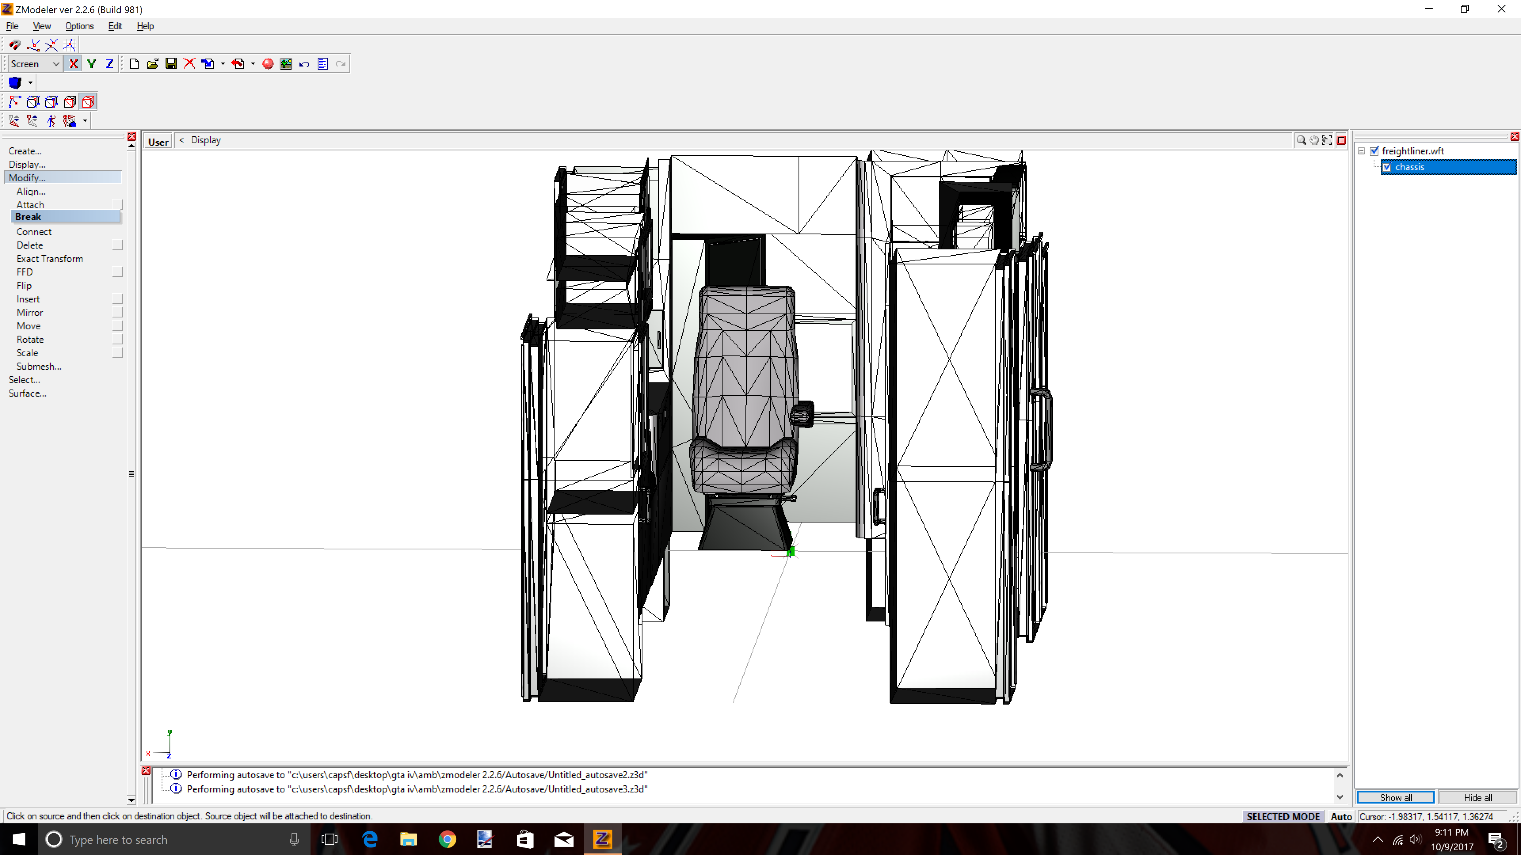Click the Hide all button
Screen dimensions: 1521x855
click(x=1477, y=797)
